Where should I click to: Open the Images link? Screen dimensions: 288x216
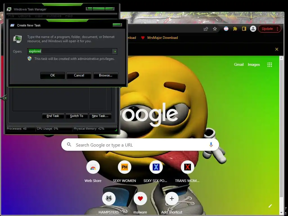pyautogui.click(x=254, y=64)
